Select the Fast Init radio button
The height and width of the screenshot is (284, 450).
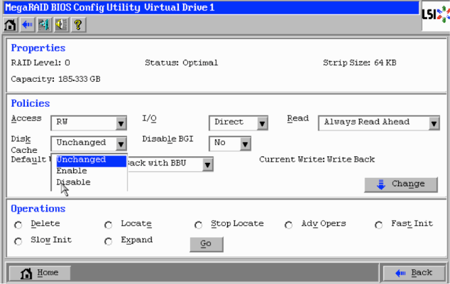click(379, 225)
